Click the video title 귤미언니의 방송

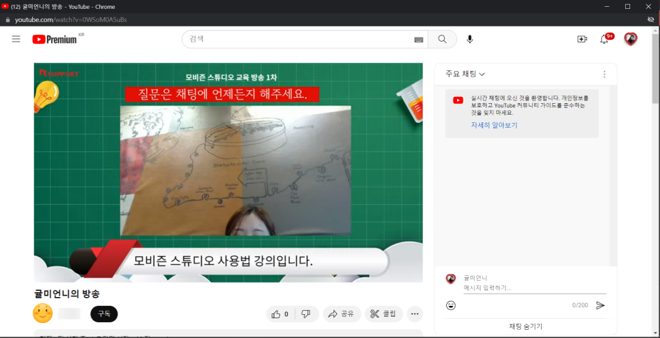[66, 294]
